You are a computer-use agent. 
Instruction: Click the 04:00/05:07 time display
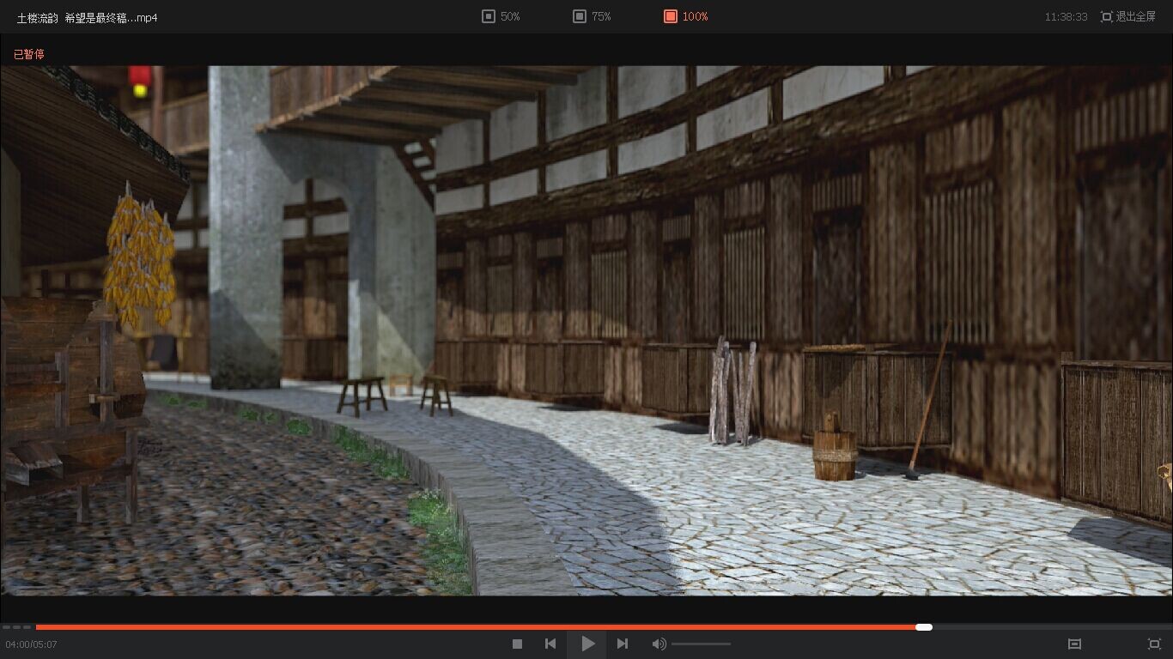pyautogui.click(x=31, y=644)
